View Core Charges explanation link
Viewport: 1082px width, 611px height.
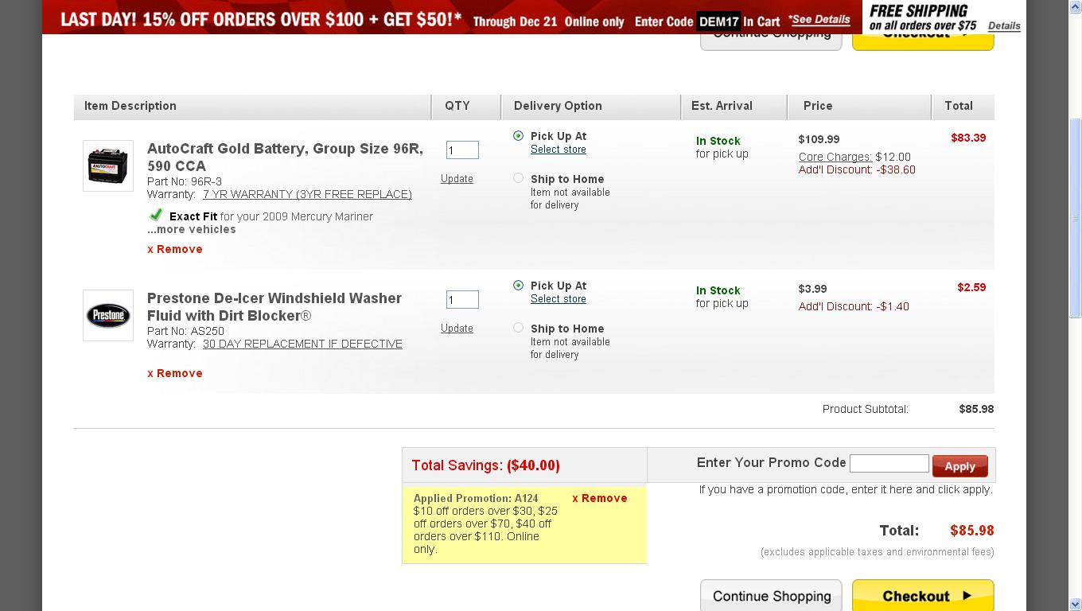click(835, 157)
